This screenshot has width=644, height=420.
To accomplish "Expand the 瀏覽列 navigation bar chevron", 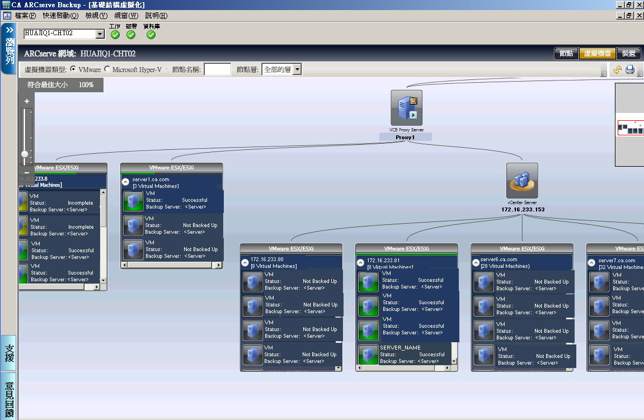I will point(9,30).
